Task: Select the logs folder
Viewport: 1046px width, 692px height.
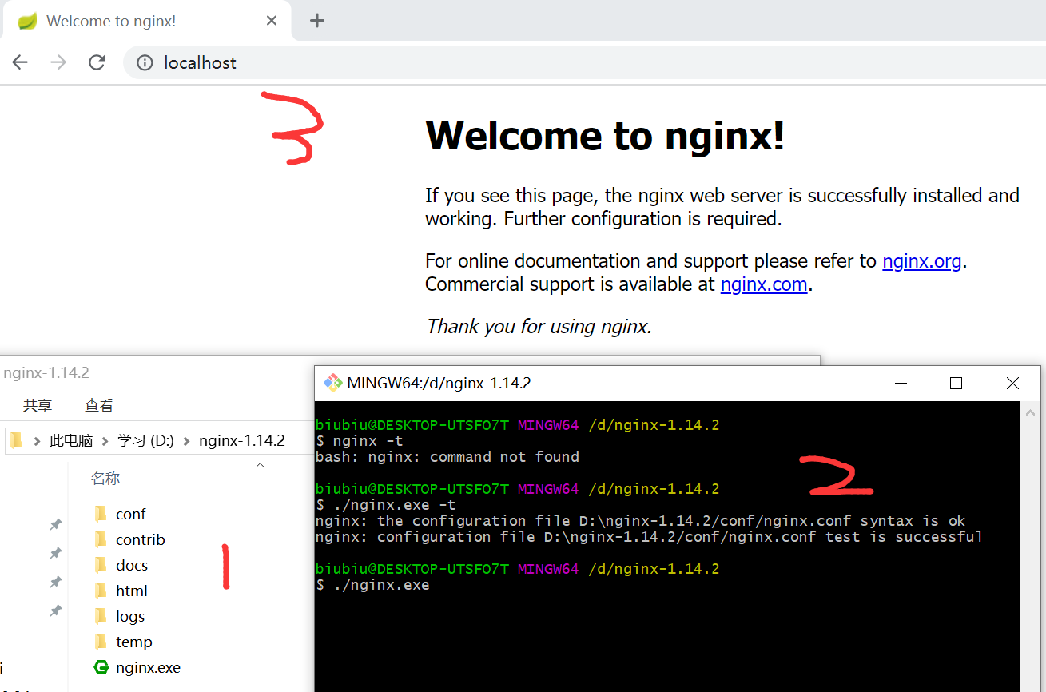Action: pyautogui.click(x=130, y=616)
